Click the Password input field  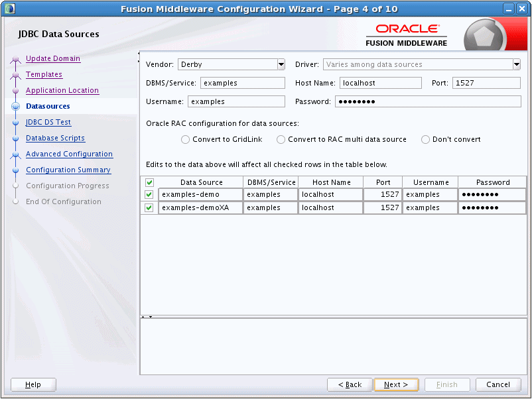428,101
